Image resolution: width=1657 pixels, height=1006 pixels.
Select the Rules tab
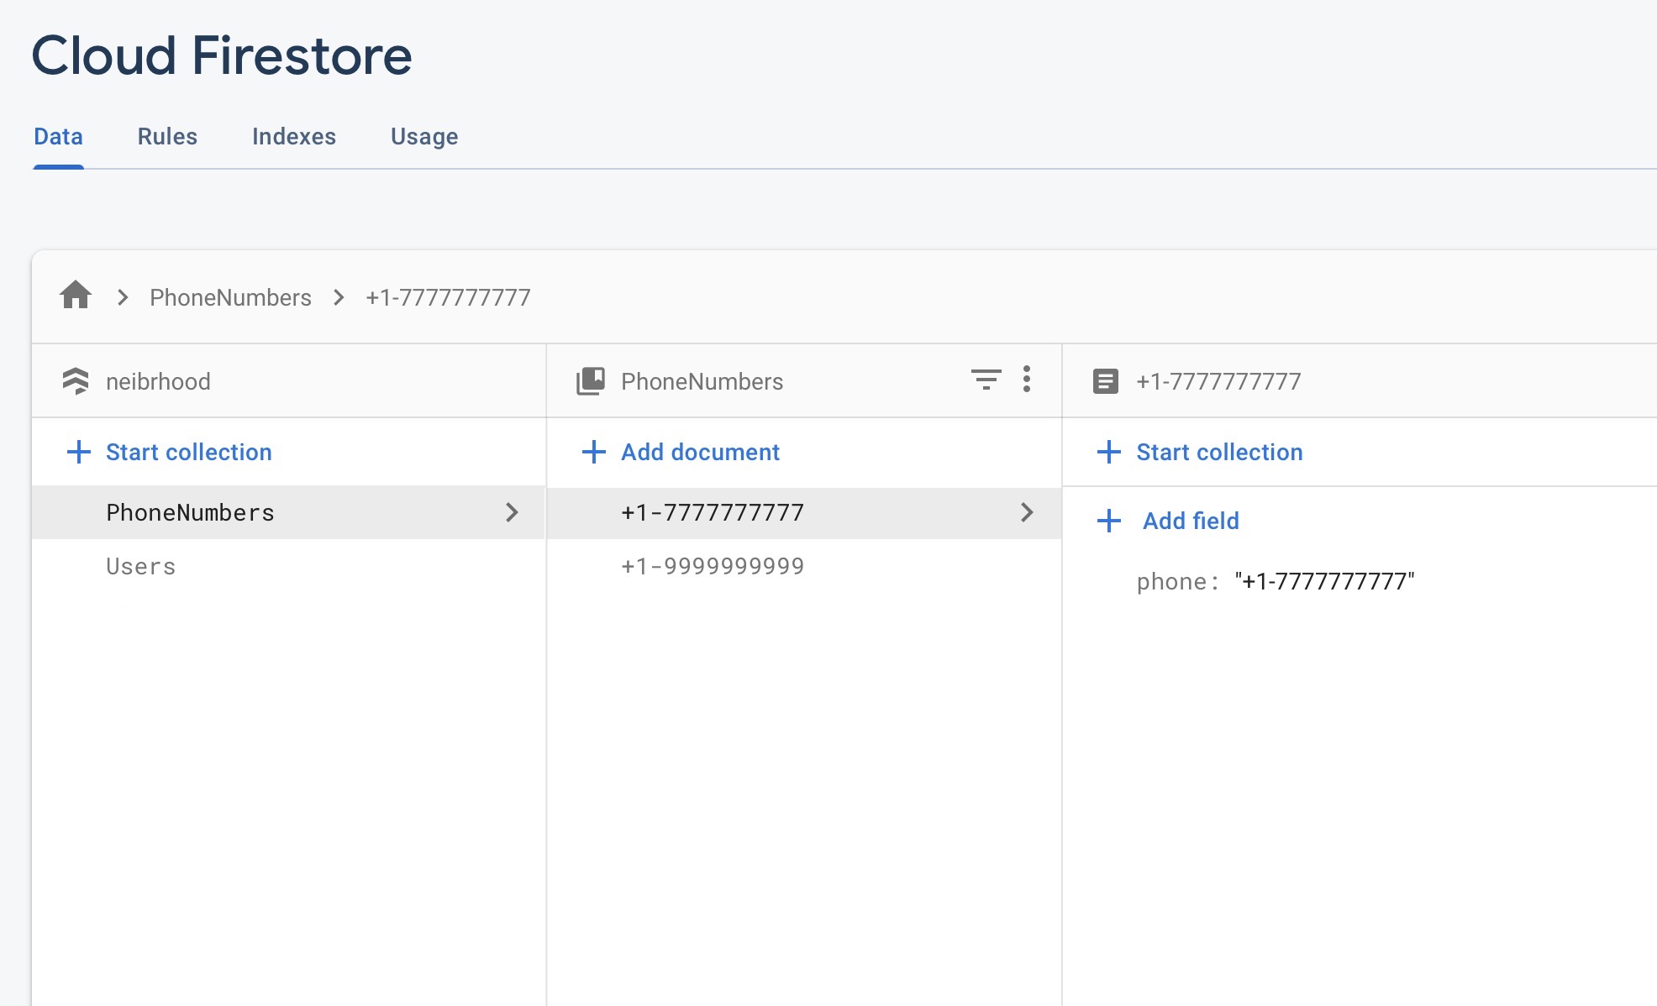pyautogui.click(x=167, y=136)
